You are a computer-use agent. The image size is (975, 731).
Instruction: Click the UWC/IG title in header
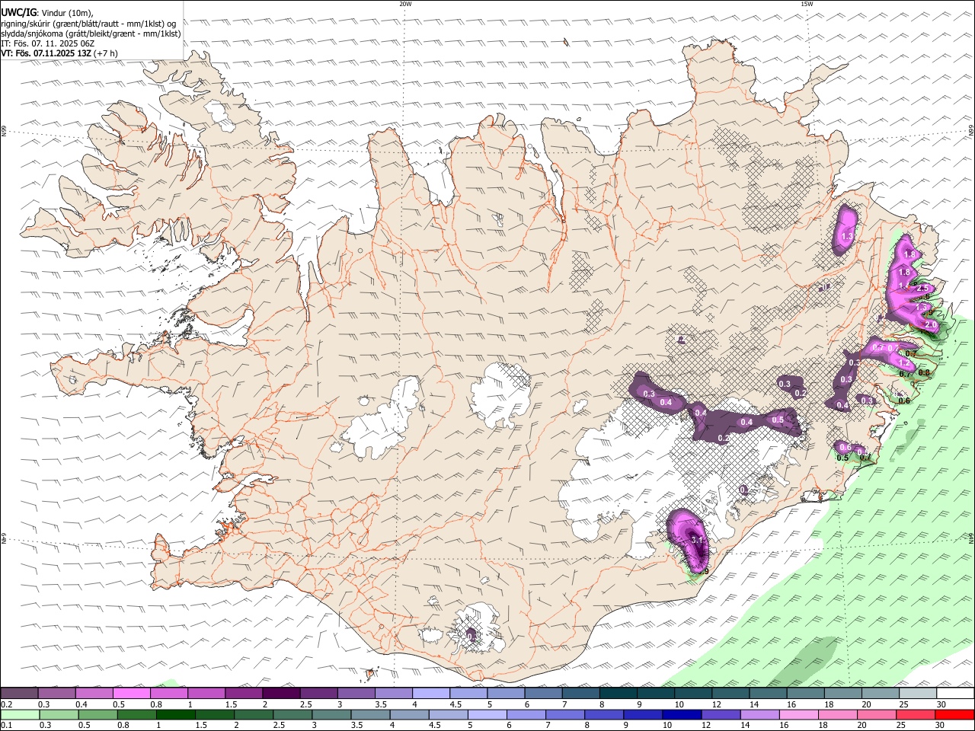pos(18,12)
